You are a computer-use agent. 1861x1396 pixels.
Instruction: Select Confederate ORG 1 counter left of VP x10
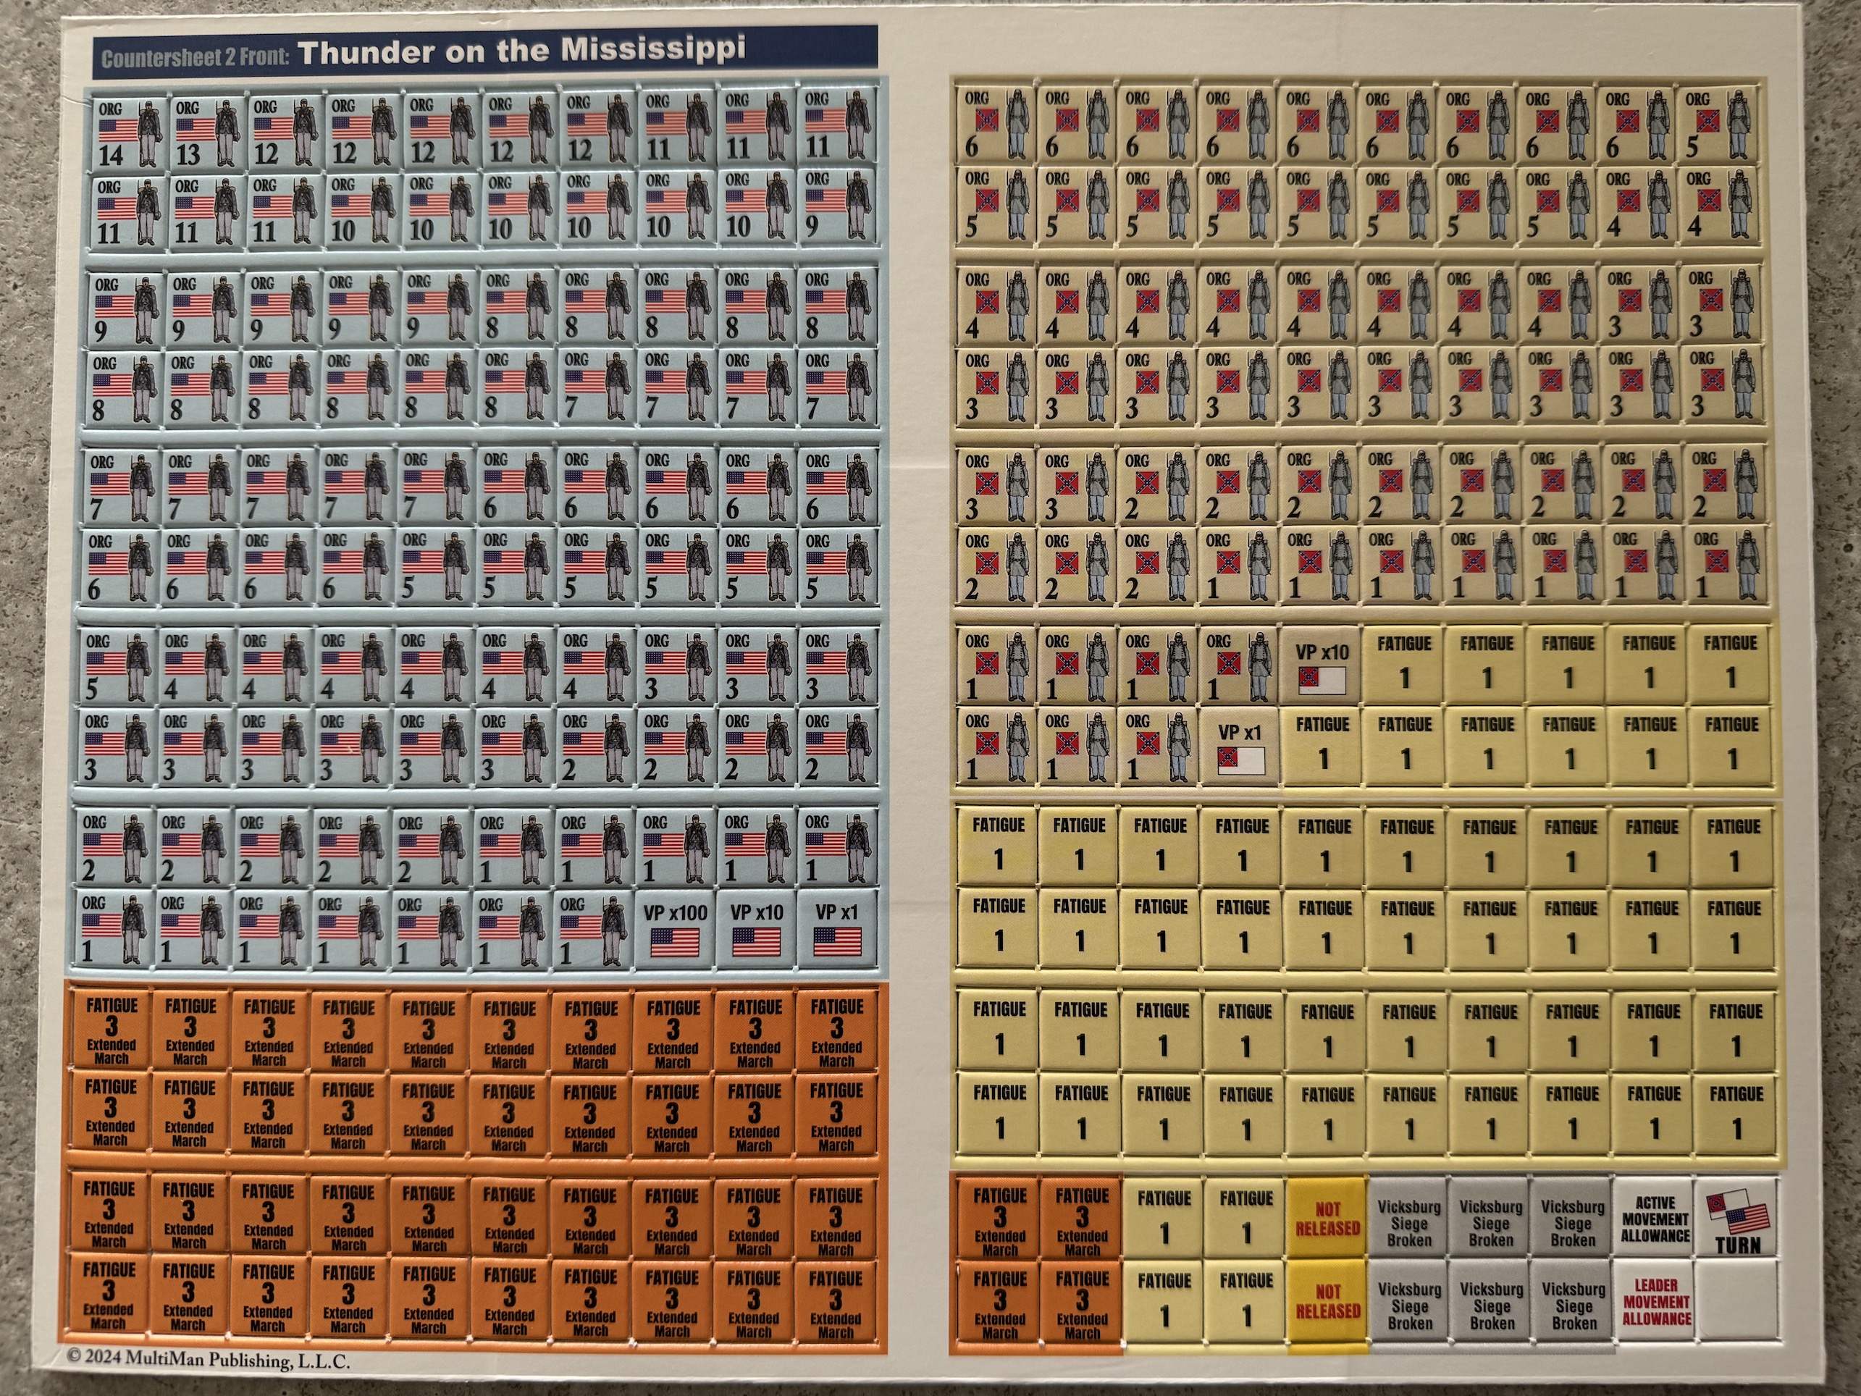click(x=1238, y=666)
